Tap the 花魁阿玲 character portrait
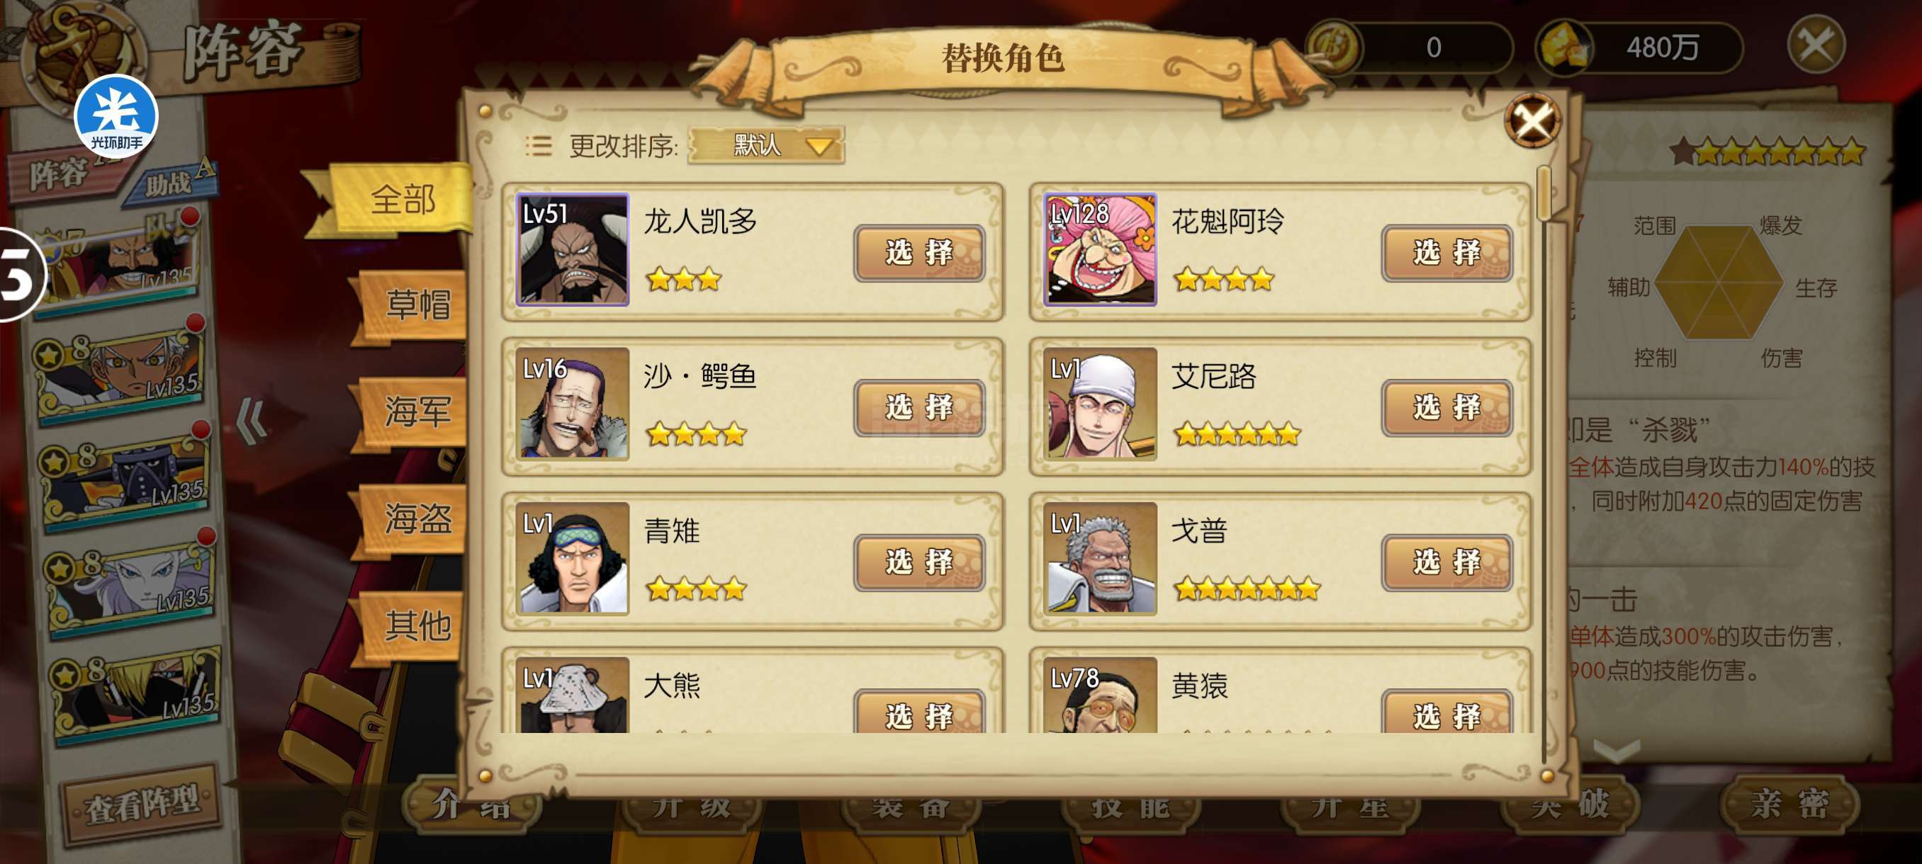The width and height of the screenshot is (1922, 864). tap(1100, 250)
